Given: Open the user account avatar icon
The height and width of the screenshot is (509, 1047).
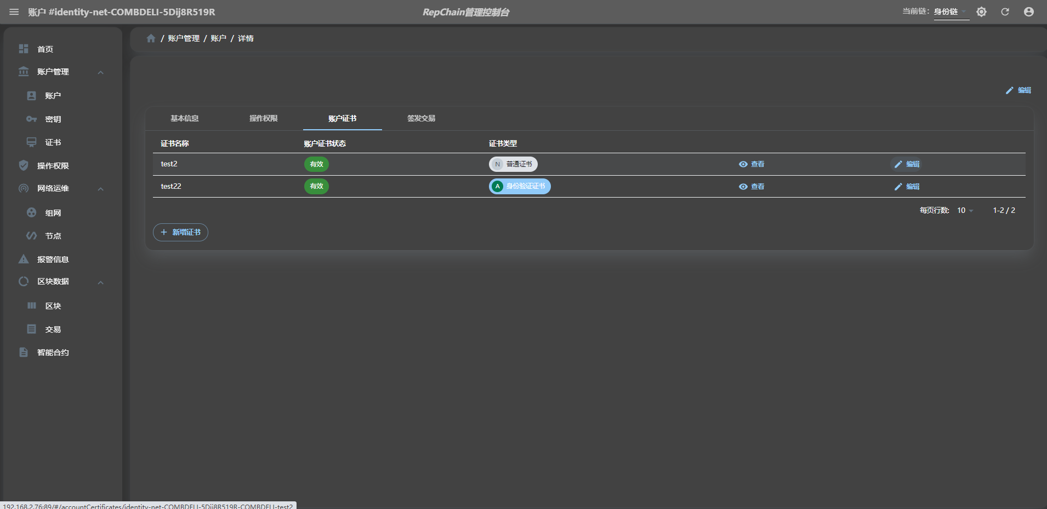Looking at the screenshot, I should click(x=1029, y=12).
